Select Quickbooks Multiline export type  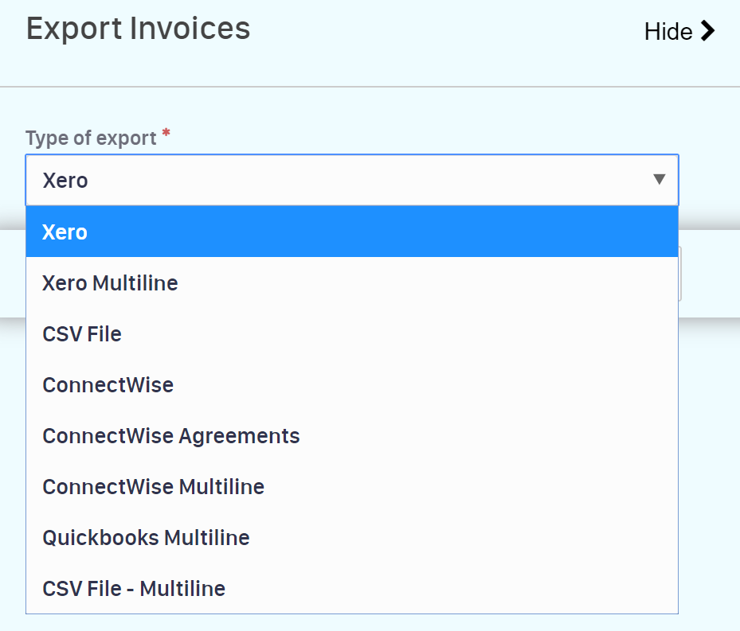(x=146, y=538)
